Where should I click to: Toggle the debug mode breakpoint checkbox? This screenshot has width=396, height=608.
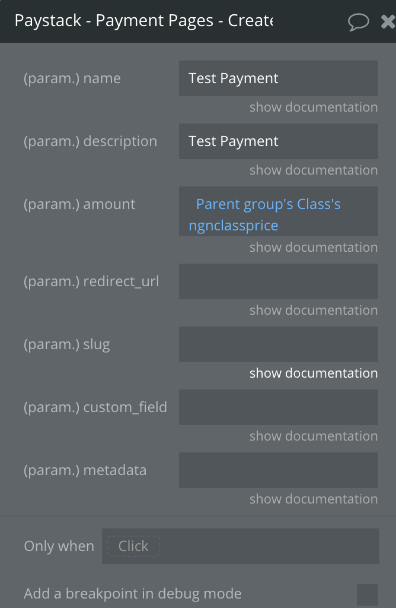(x=368, y=595)
